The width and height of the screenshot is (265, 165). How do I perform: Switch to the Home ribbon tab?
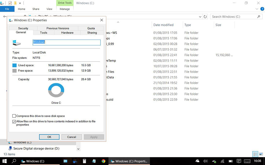pyautogui.click(x=21, y=9)
